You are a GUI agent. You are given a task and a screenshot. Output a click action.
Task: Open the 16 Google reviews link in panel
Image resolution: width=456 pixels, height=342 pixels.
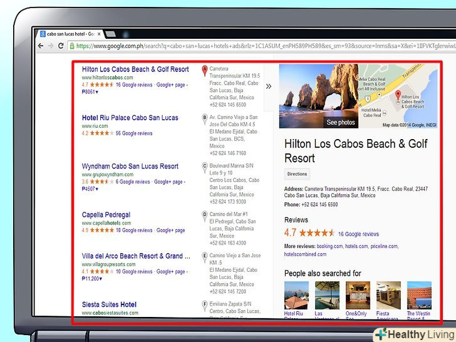point(358,234)
